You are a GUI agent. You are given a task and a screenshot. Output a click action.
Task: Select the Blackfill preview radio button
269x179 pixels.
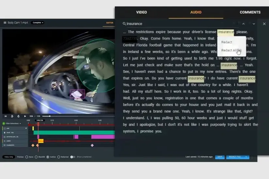click(x=36, y=157)
